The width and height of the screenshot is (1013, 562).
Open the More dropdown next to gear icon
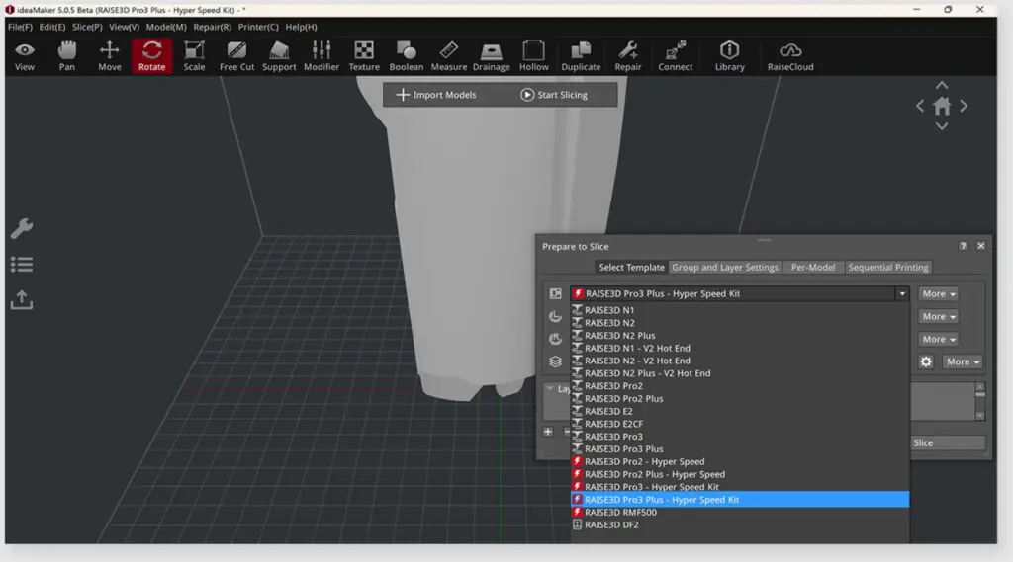[x=963, y=361]
